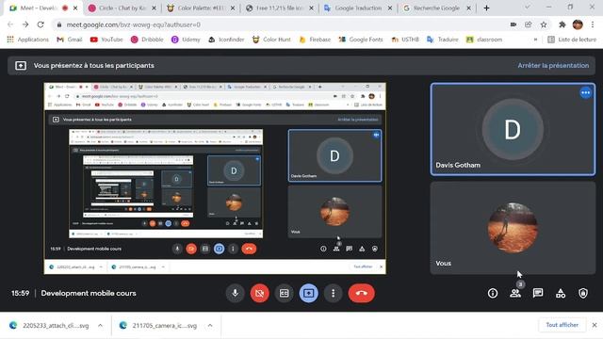Viewport: 603px width, 339px height.
Task: Click the Development mobile cours meeting name
Action: [89, 293]
